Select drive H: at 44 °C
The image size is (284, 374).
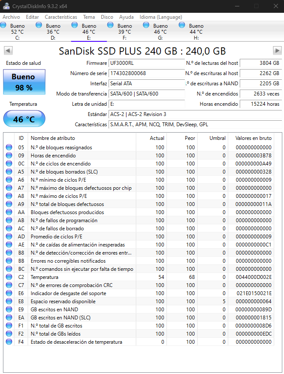(196, 32)
